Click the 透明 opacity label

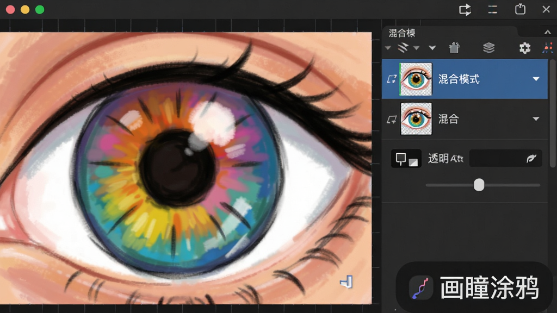point(445,159)
